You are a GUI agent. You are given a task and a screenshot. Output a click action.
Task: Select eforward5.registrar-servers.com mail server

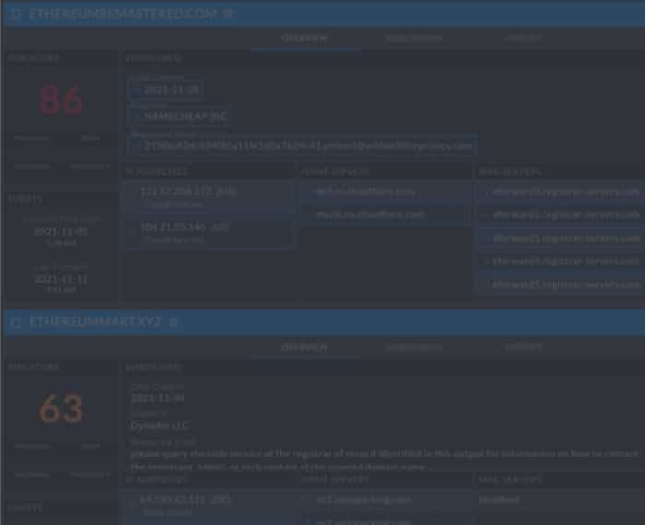[x=566, y=285]
